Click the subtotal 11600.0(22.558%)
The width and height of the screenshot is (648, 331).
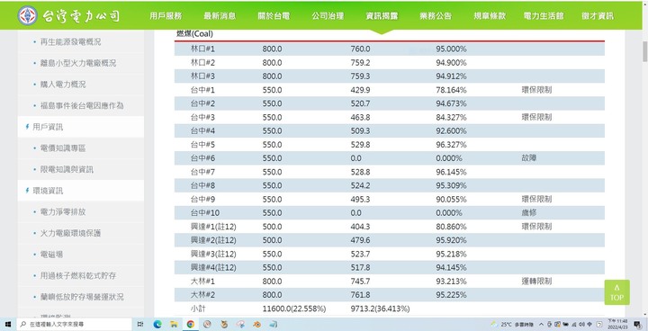(x=293, y=309)
